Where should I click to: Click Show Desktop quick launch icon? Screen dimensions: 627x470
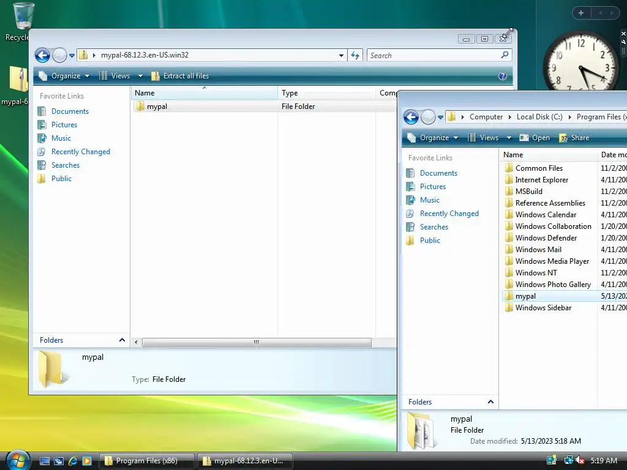click(x=44, y=461)
